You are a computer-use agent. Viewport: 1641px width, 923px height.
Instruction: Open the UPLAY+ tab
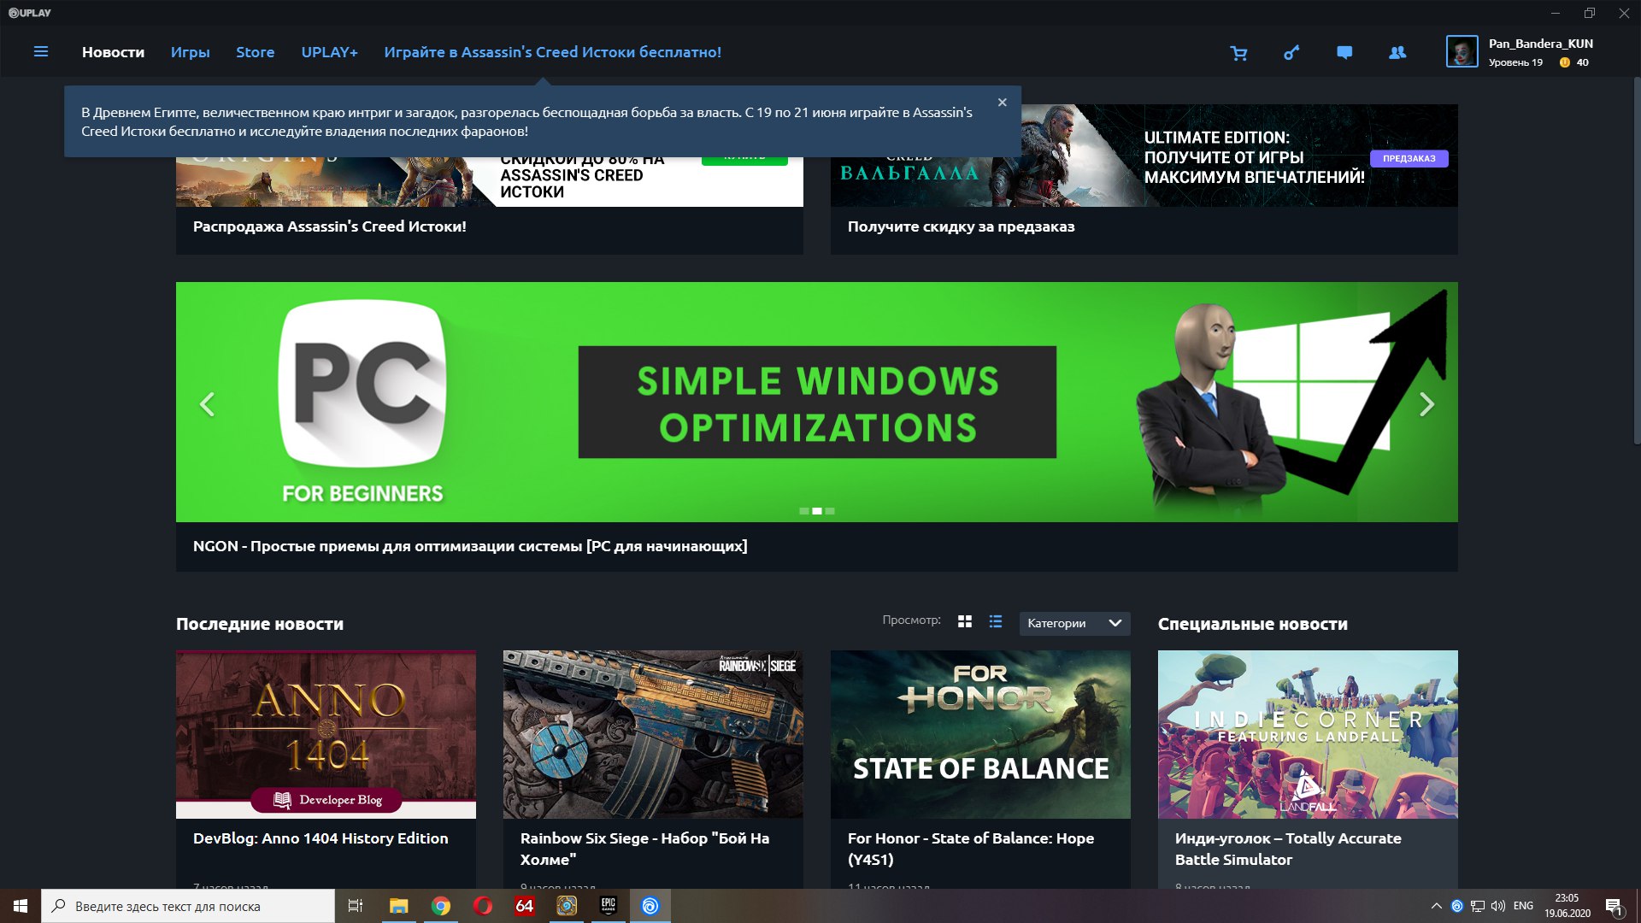329,52
